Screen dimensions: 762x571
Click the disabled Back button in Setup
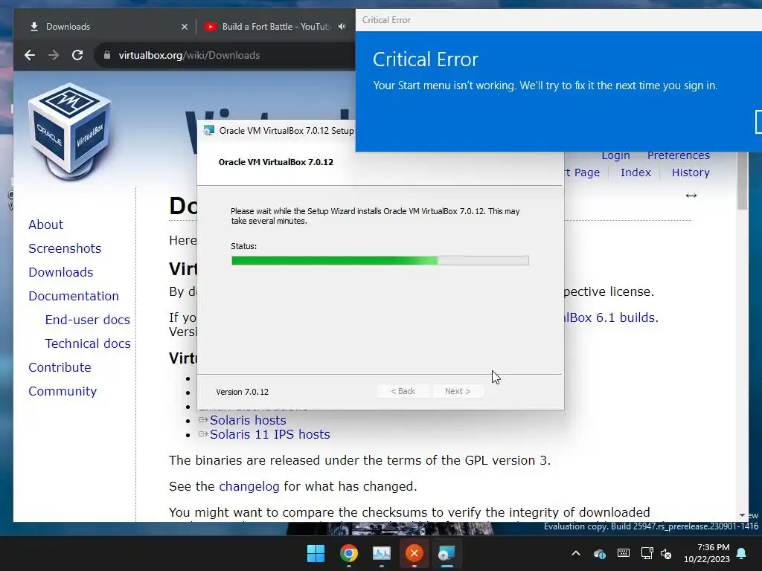coord(403,391)
